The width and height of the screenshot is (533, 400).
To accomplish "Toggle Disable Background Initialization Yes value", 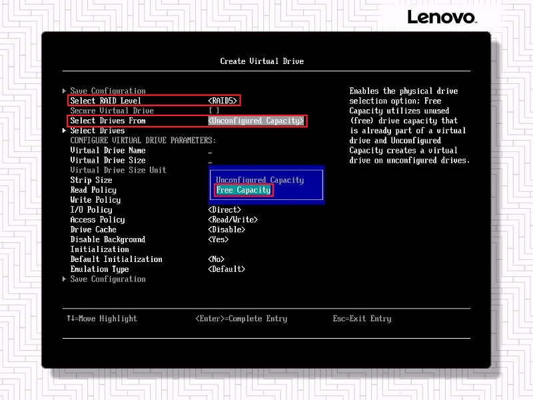I will click(218, 239).
